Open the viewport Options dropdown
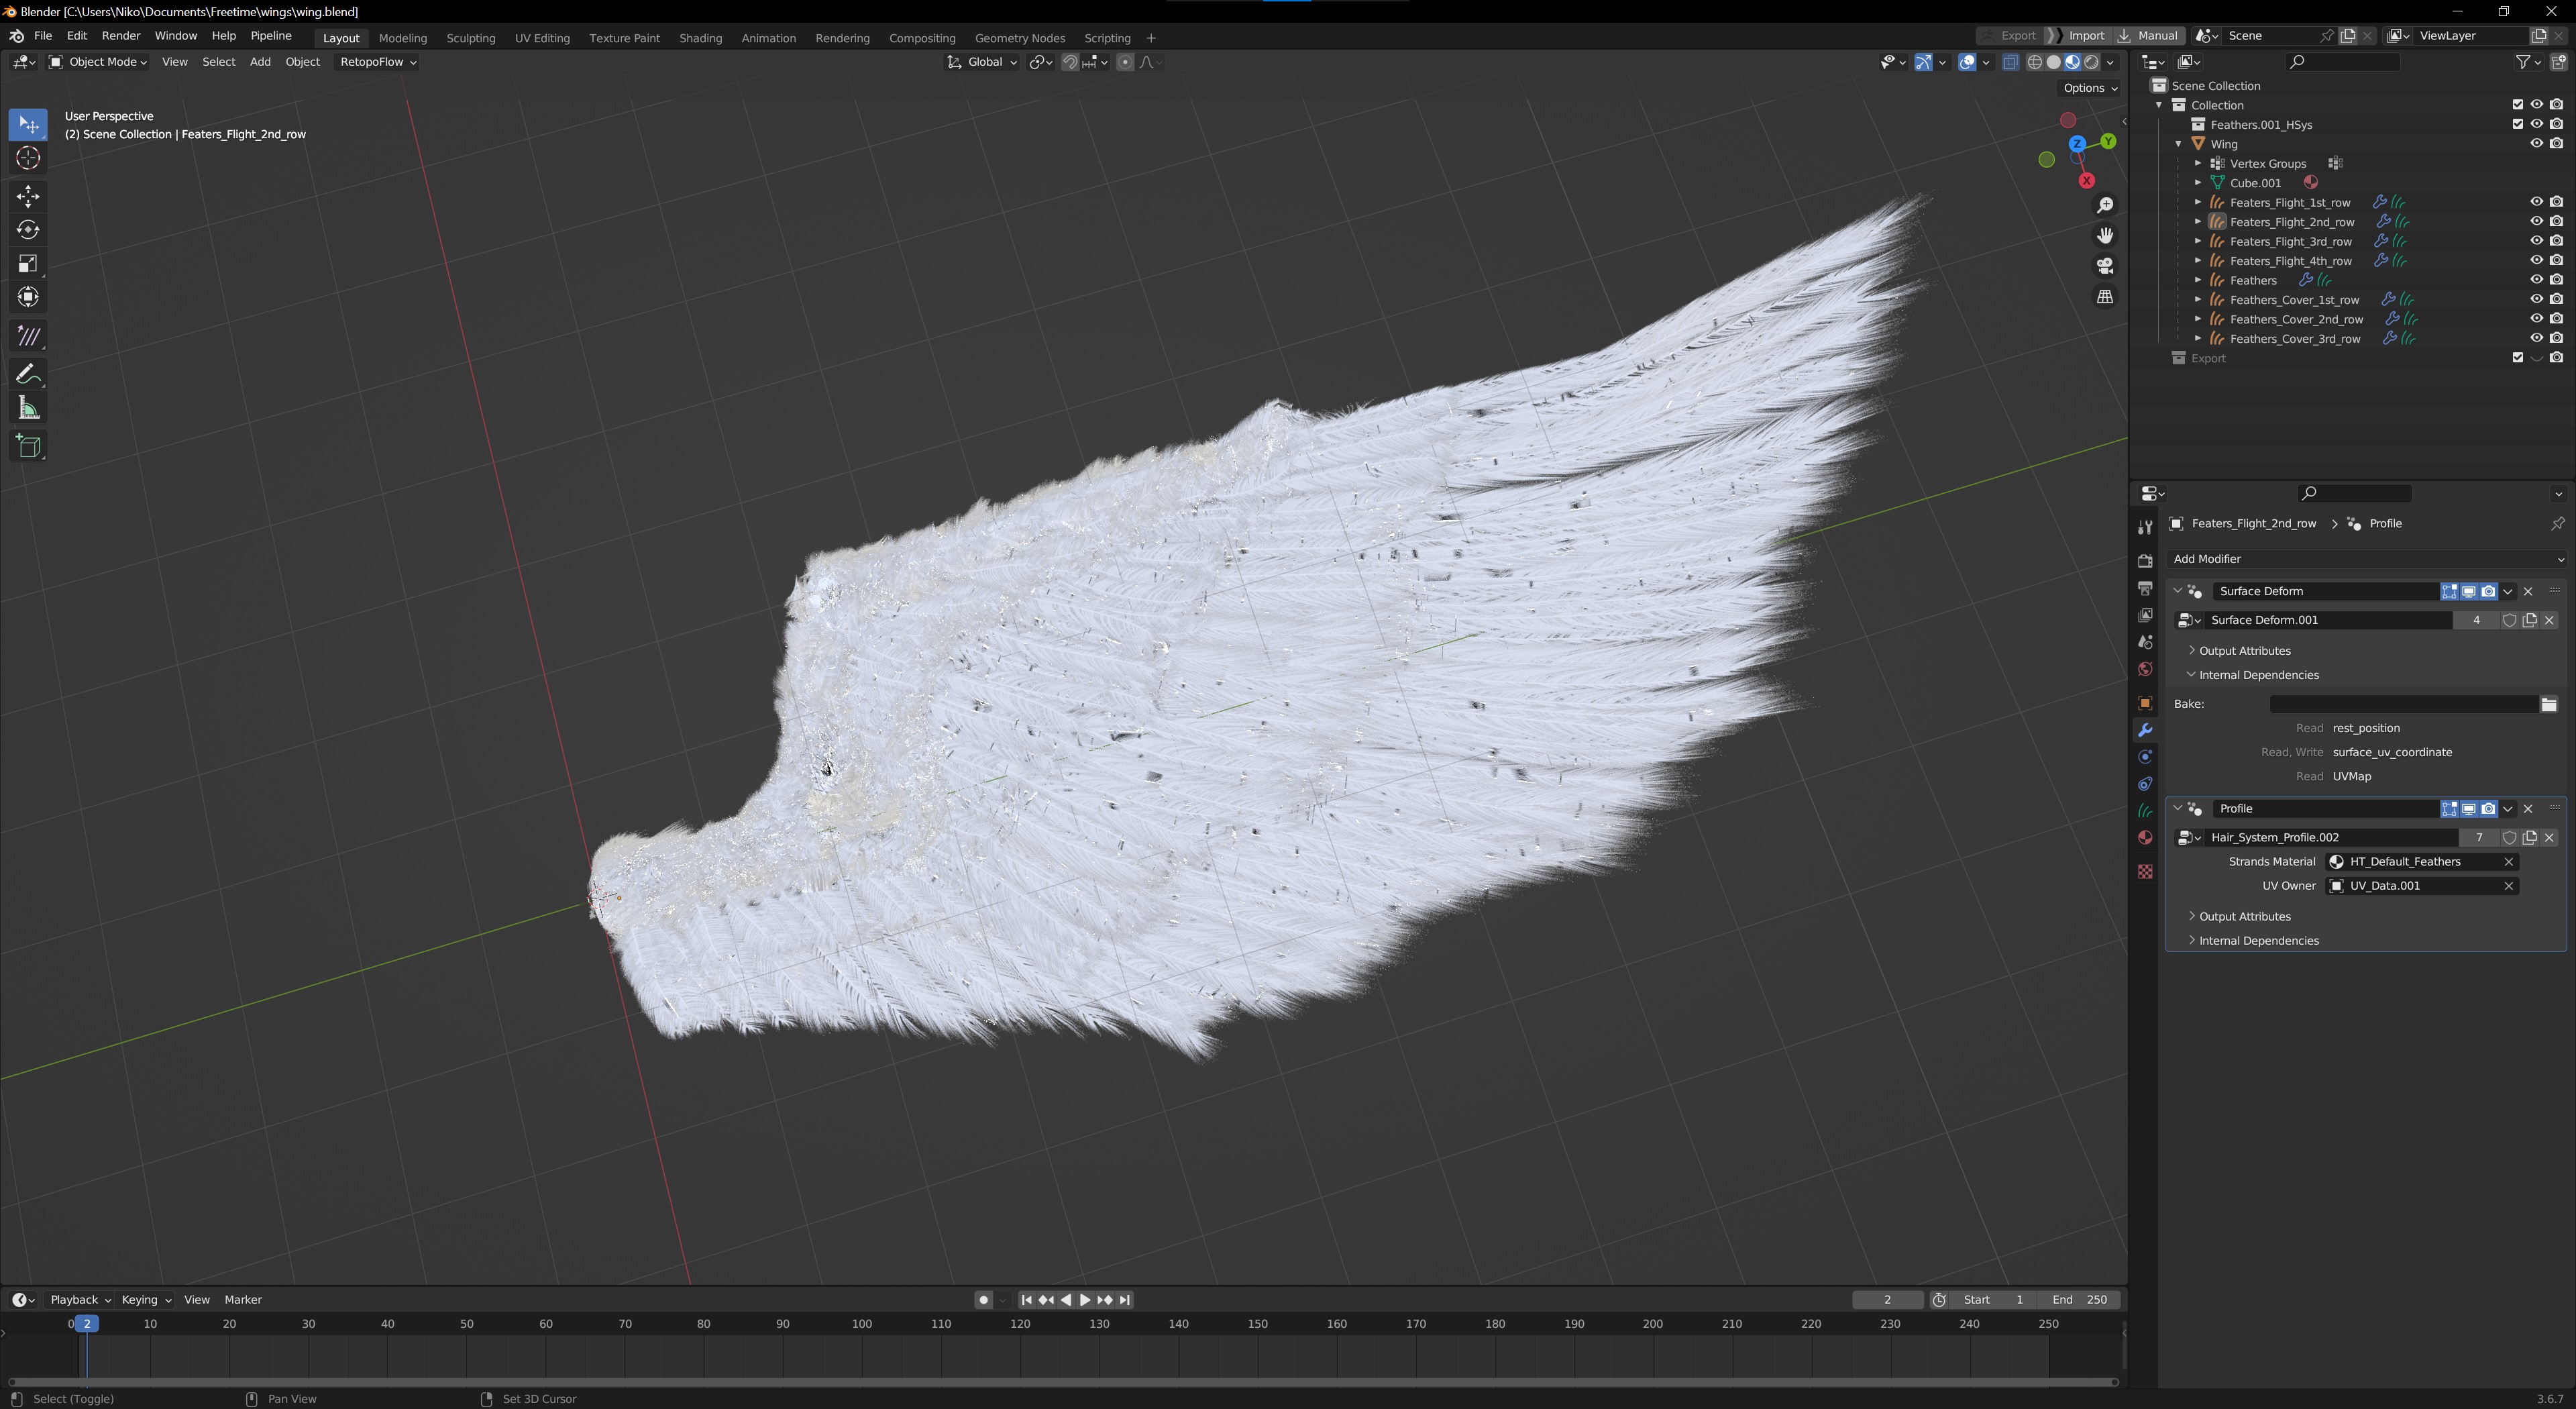 [x=2090, y=88]
